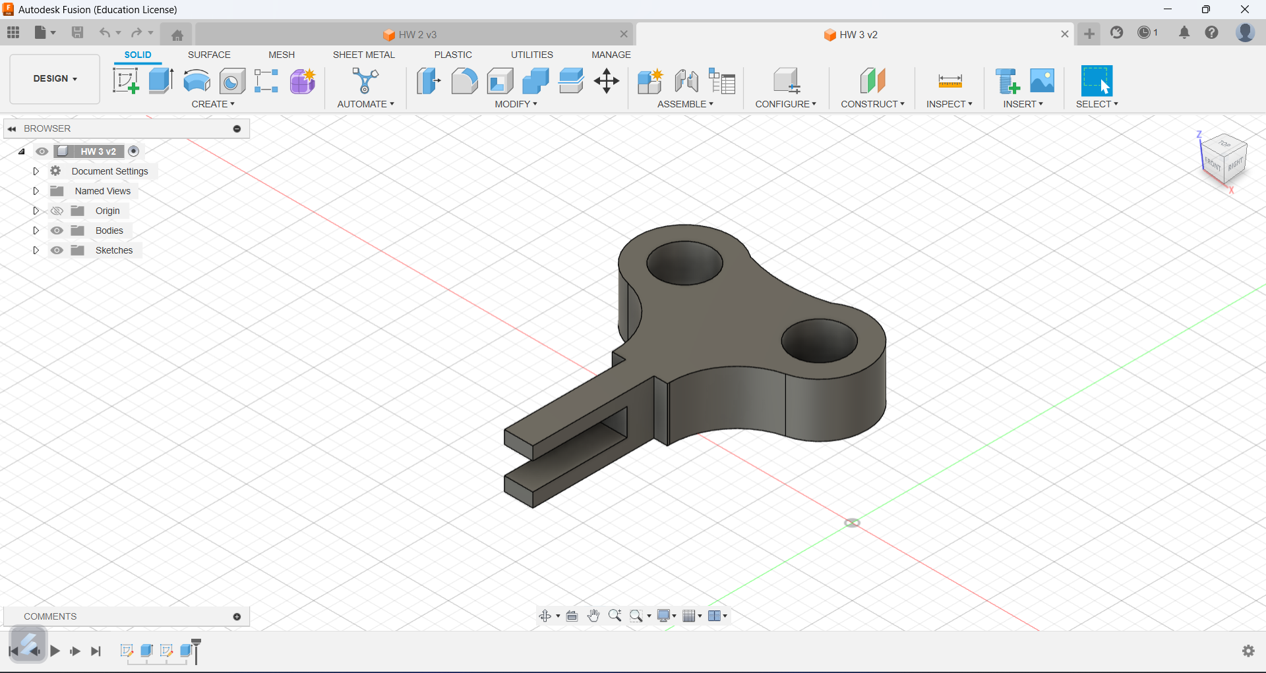Open the INSPECT dropdown menu
Image resolution: width=1266 pixels, height=673 pixels.
click(950, 104)
